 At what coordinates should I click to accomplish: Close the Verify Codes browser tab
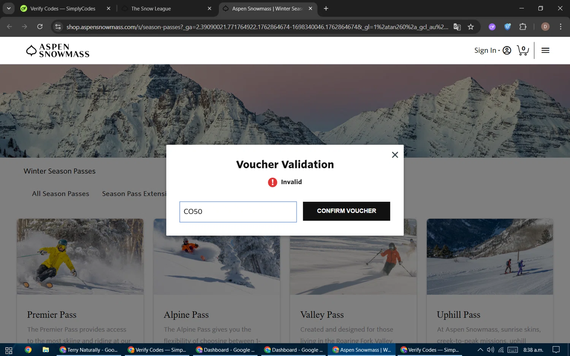[108, 8]
